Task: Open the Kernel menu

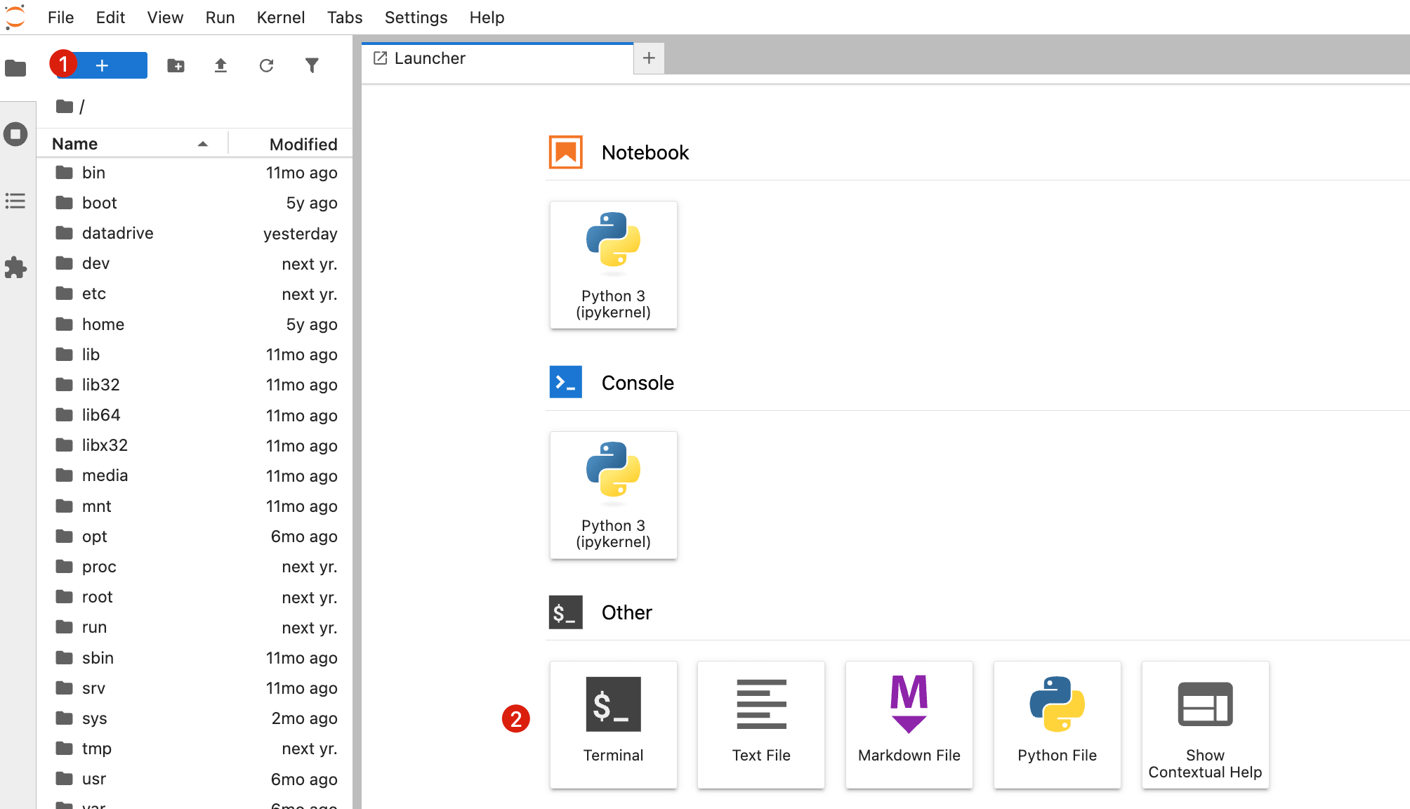Action: [x=280, y=18]
